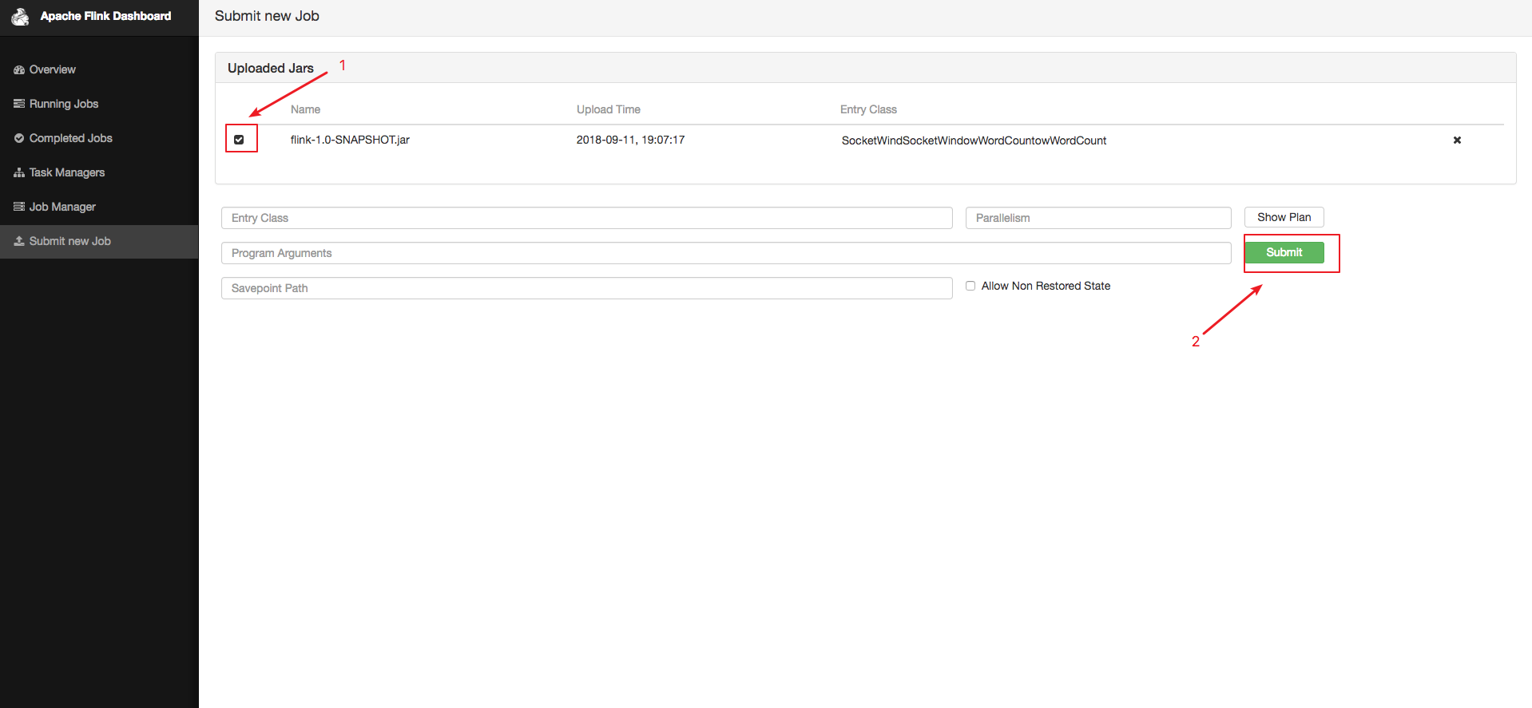Click the Task Managers sitemap icon
This screenshot has width=1532, height=708.
tap(19, 172)
